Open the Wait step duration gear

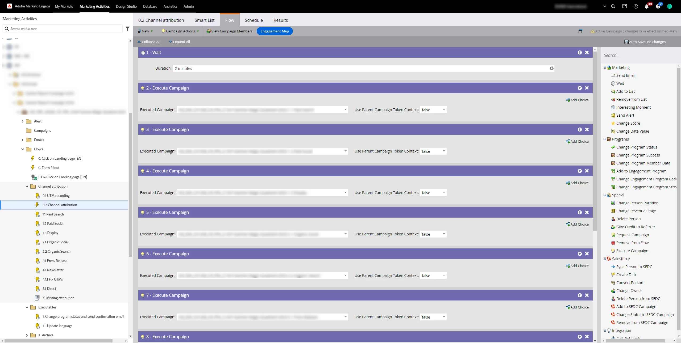[x=552, y=68]
